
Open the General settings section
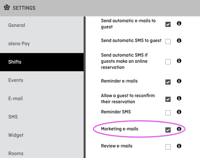coord(42,25)
